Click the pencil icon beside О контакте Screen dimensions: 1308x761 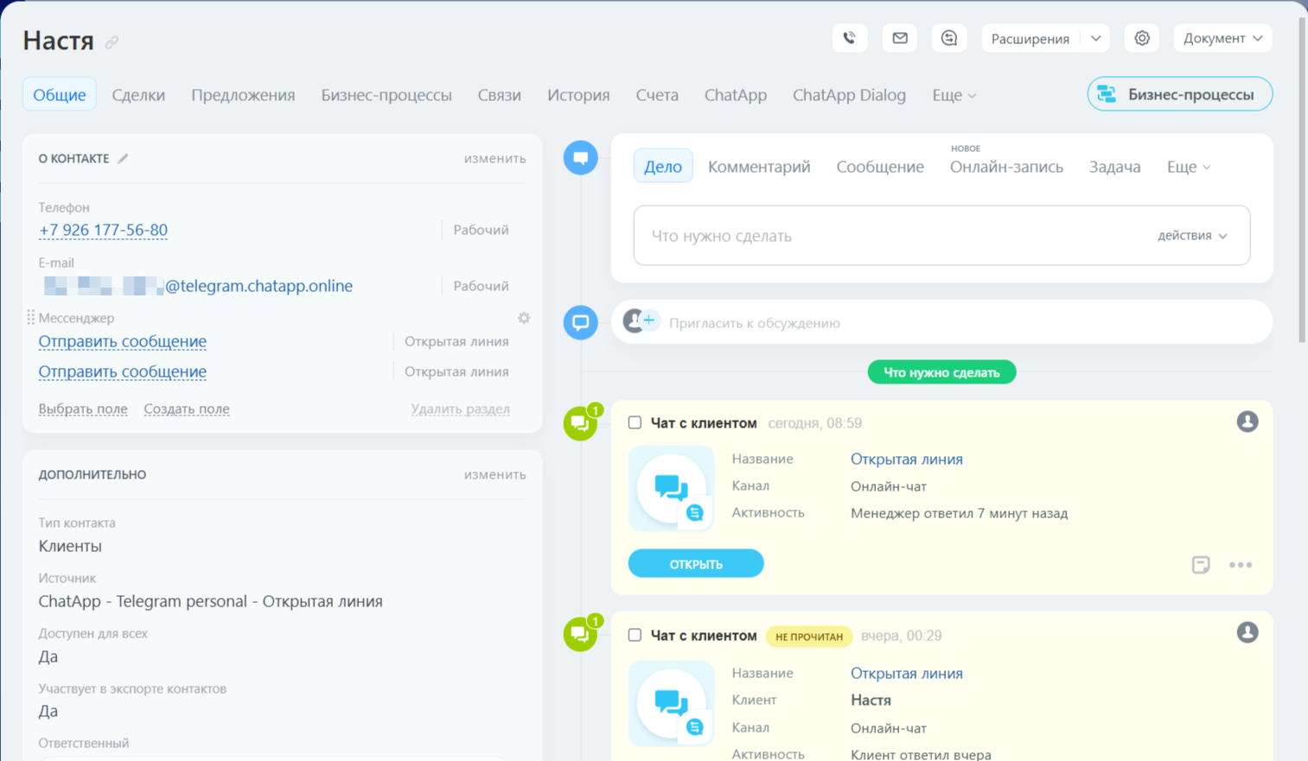pos(124,158)
